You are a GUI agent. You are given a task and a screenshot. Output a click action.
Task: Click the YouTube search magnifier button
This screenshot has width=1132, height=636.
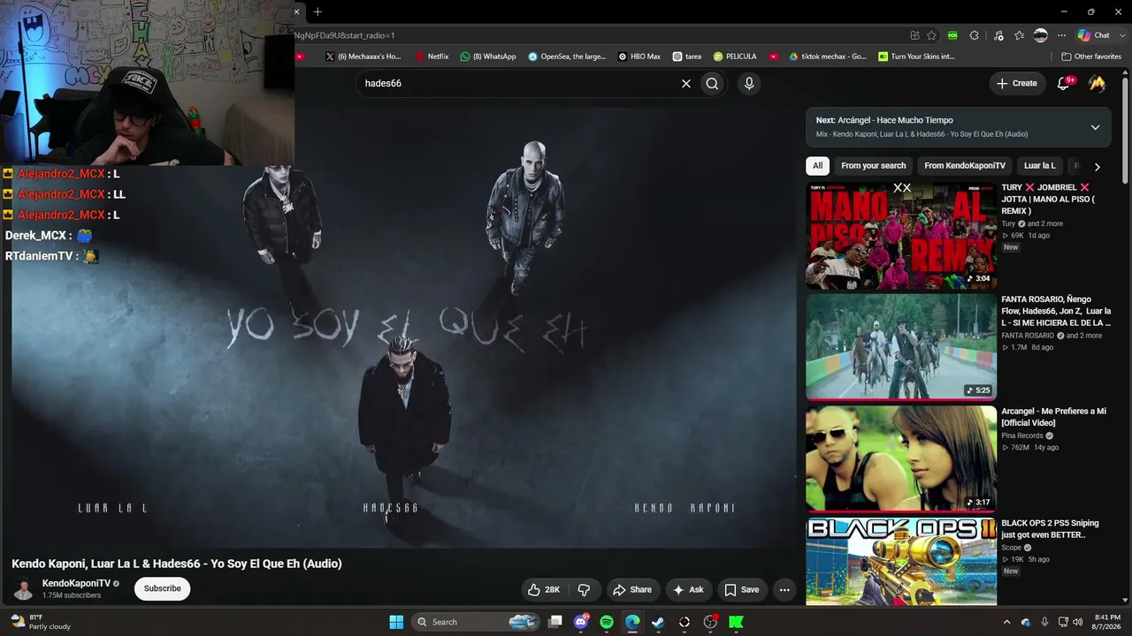(x=712, y=83)
